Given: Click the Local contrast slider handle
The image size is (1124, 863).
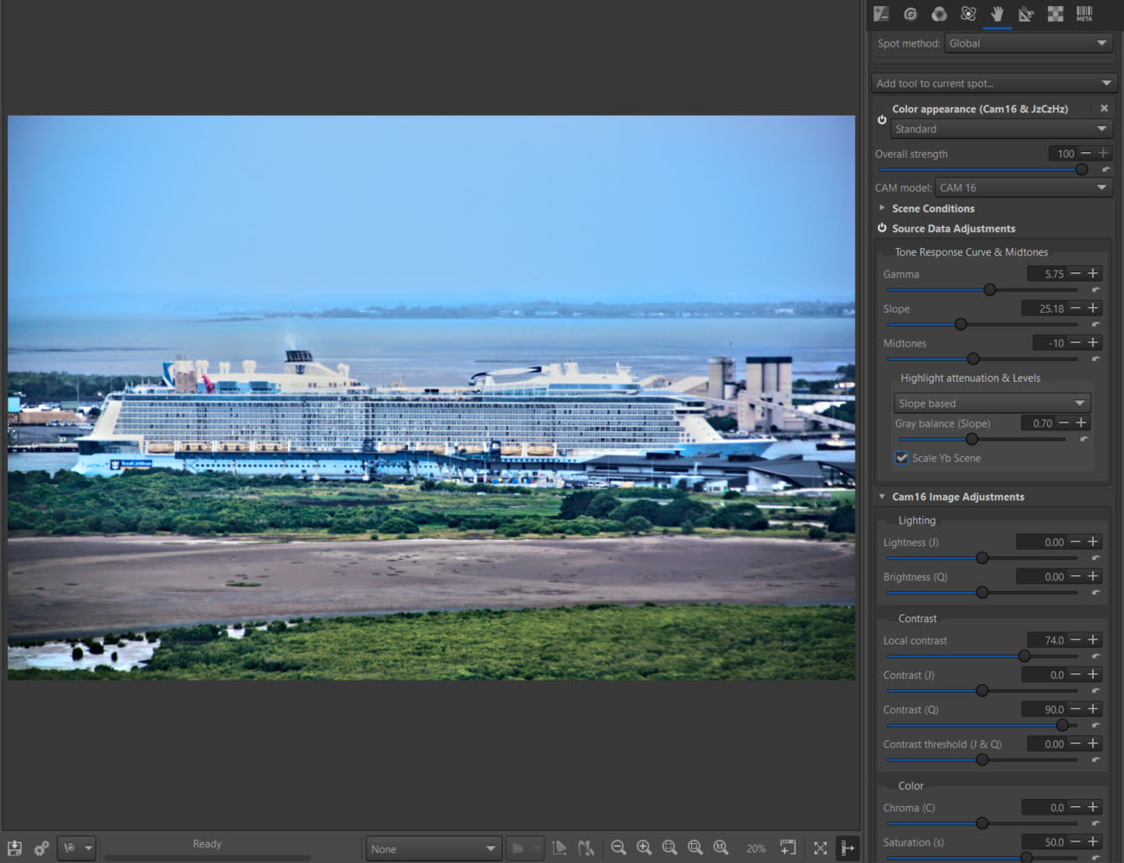Looking at the screenshot, I should pos(1024,657).
